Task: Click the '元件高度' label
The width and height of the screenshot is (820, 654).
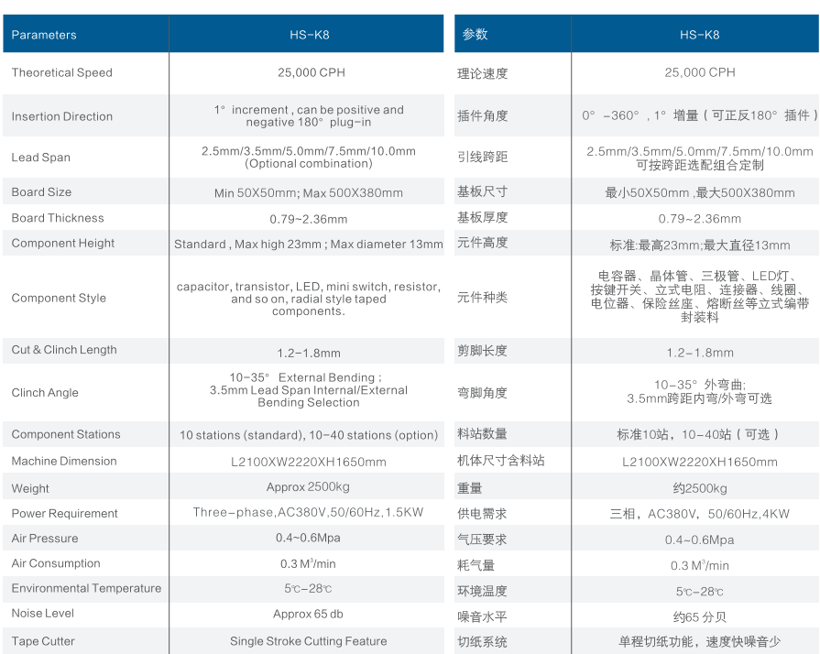Action: point(482,243)
